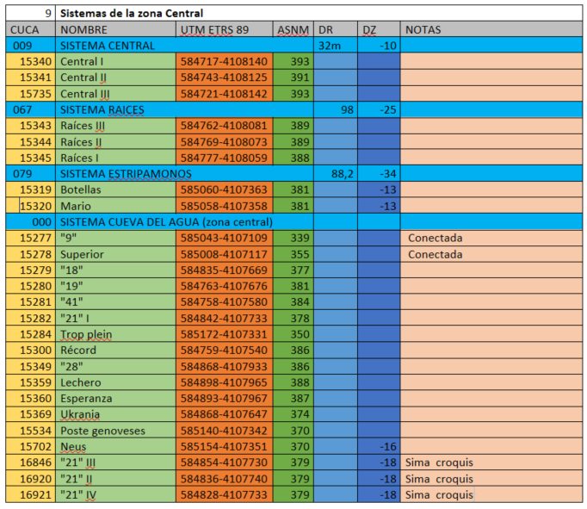
Task: Click the -16 DZ value for Neus
Action: (x=379, y=446)
